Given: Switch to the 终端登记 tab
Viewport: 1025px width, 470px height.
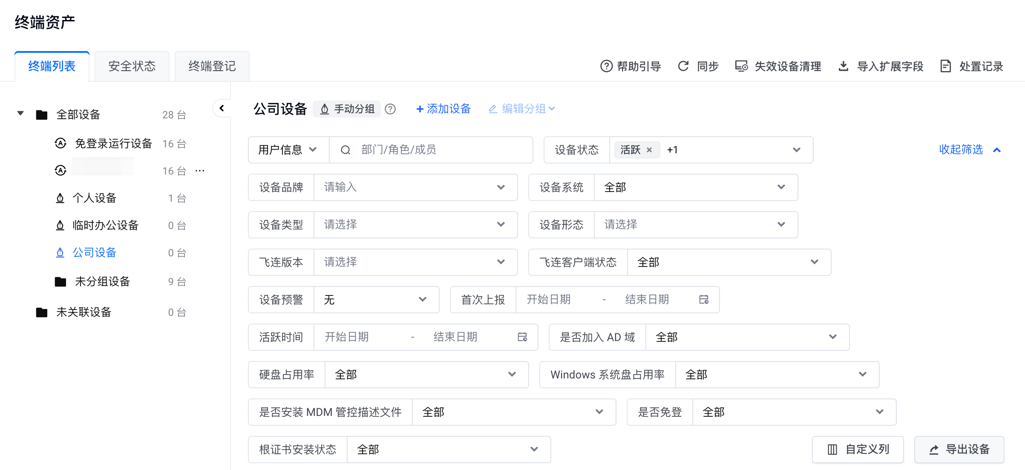Looking at the screenshot, I should pyautogui.click(x=212, y=66).
